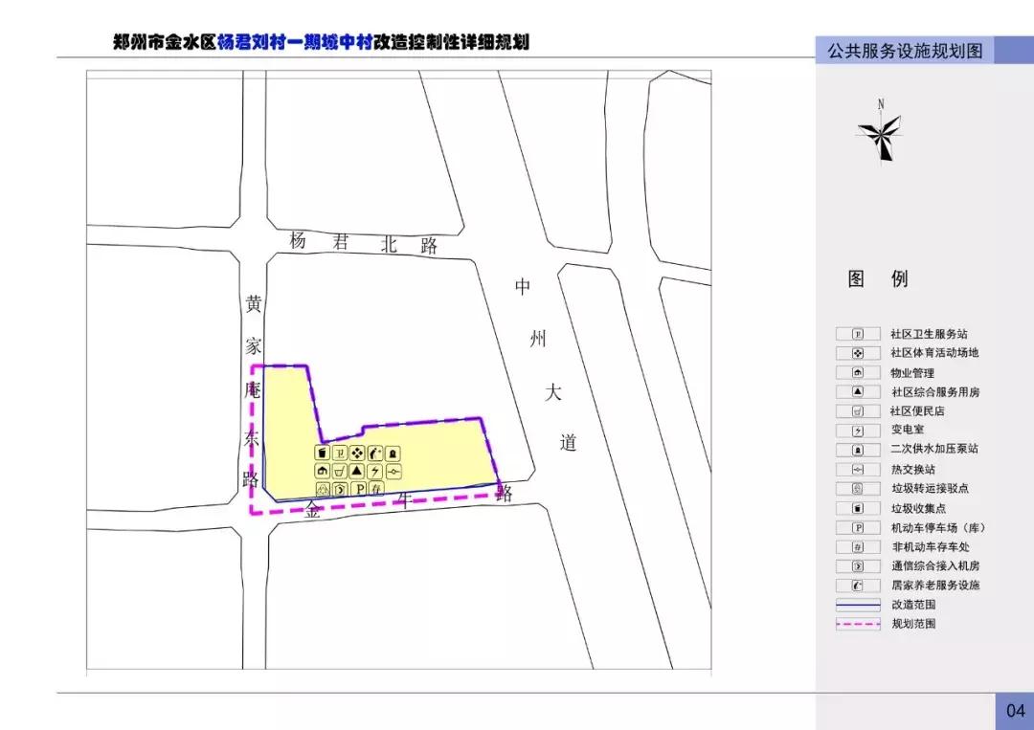Click the north compass arrow symbol

pos(880,137)
